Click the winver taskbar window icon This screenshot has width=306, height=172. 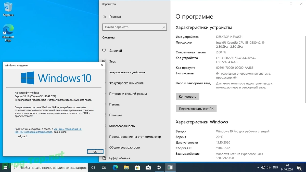tap(170, 167)
